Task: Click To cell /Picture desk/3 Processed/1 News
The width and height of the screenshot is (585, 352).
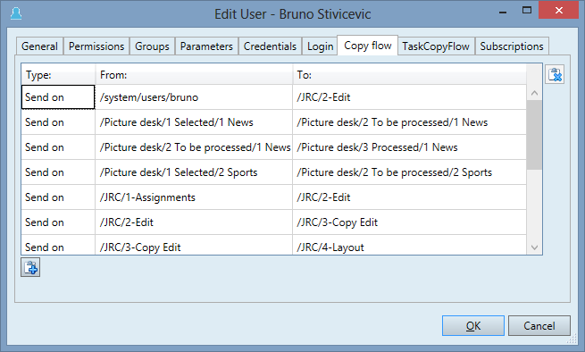Action: [409, 147]
